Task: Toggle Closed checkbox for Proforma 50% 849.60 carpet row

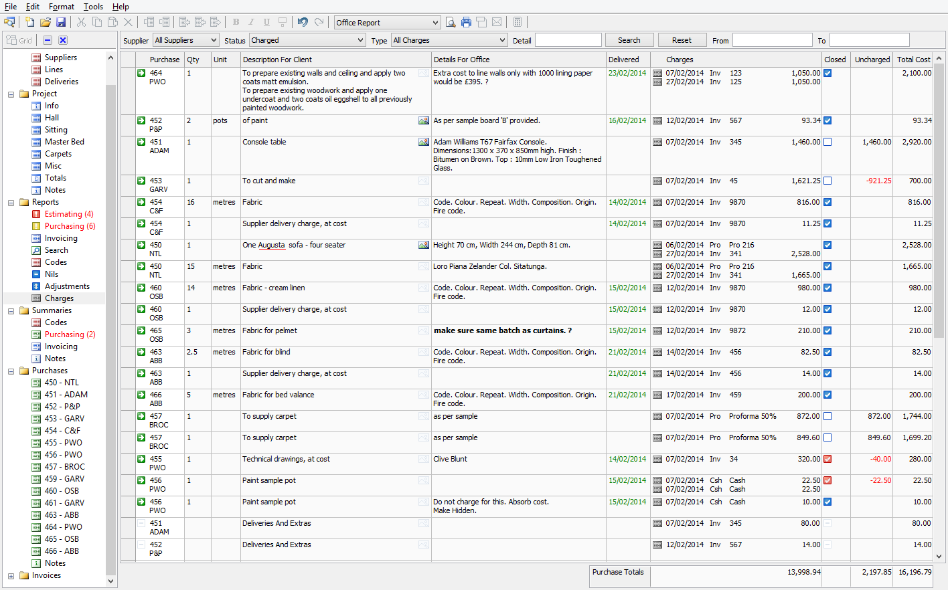Action: 827,437
